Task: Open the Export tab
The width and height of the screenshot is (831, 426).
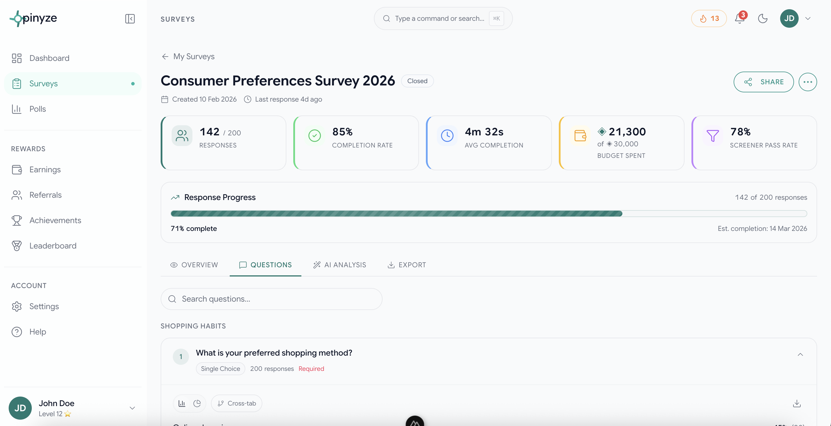Action: [x=407, y=265]
